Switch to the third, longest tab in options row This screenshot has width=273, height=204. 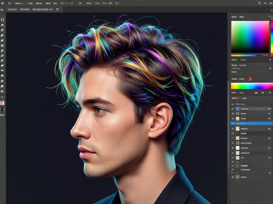pos(43,9)
